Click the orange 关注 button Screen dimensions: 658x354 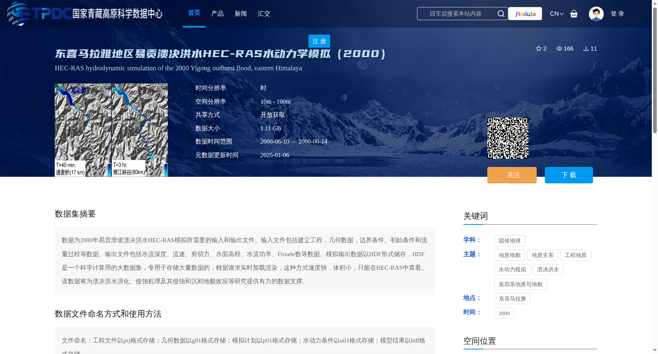click(512, 175)
